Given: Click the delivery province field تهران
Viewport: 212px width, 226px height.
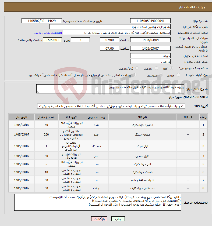Looking at the screenshot, I should [x=150, y=56].
